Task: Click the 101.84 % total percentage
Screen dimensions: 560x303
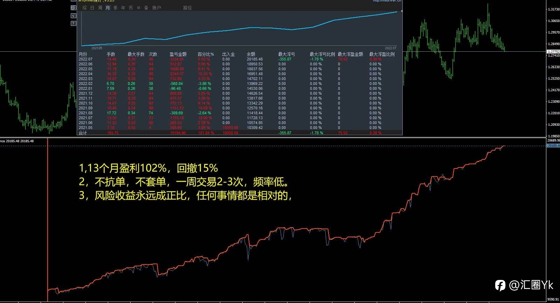Action: (206, 133)
